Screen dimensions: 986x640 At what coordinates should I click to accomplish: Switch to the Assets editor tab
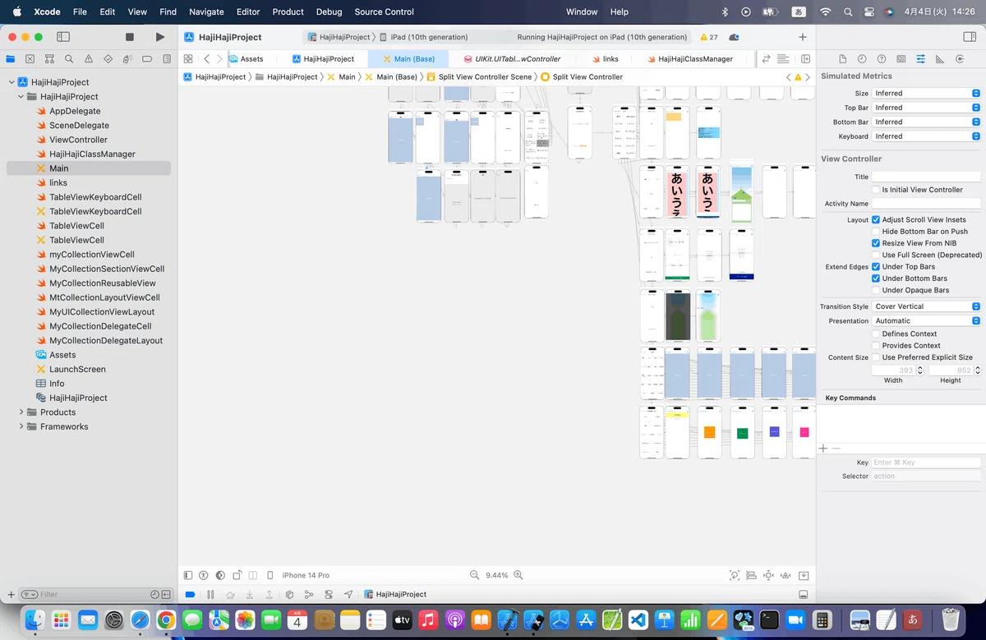pyautogui.click(x=246, y=59)
